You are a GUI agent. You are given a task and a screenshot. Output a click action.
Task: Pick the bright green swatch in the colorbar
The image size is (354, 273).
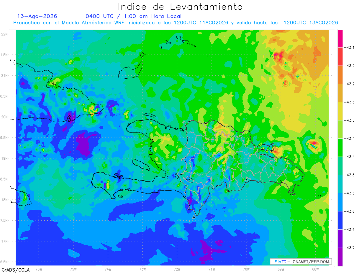tap(340, 147)
